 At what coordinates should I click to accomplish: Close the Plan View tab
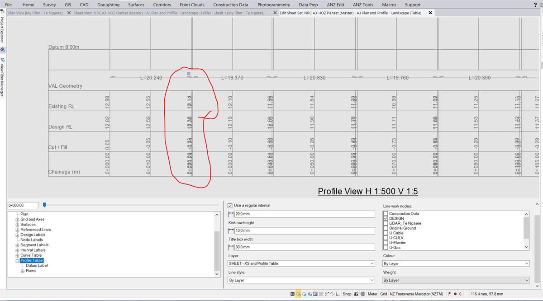(69, 13)
